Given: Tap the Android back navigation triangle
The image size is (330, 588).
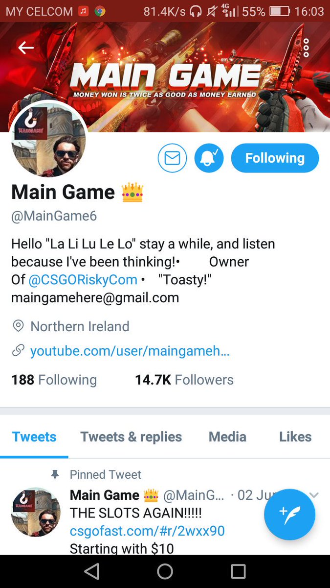Looking at the screenshot, I should (91, 571).
